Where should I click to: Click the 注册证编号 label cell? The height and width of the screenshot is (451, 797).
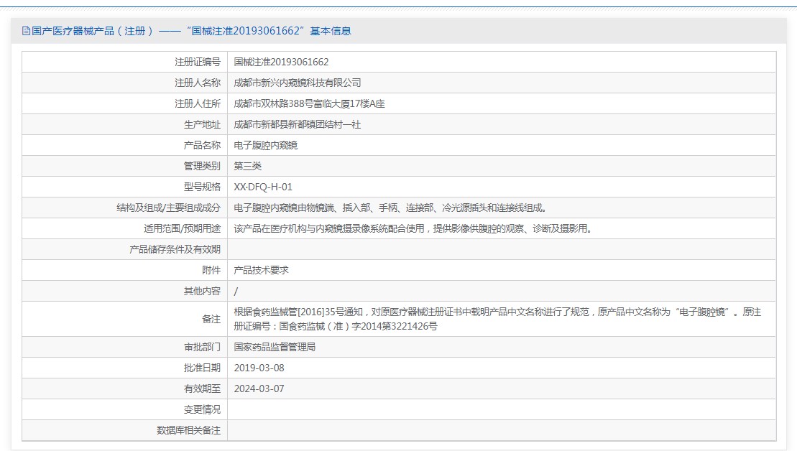click(198, 62)
